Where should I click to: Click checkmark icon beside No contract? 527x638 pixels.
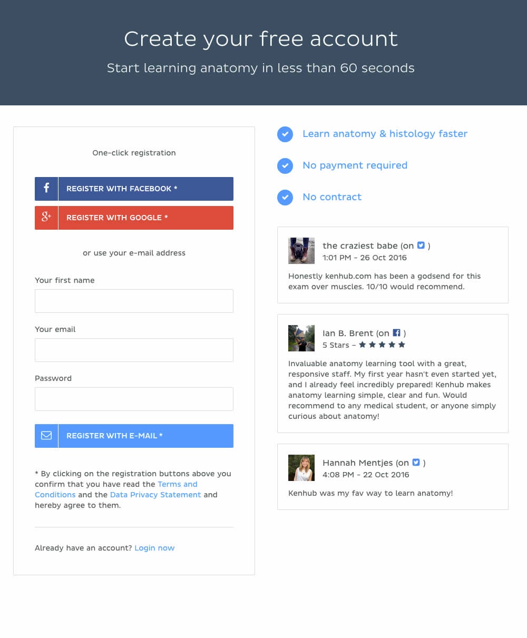tap(285, 198)
